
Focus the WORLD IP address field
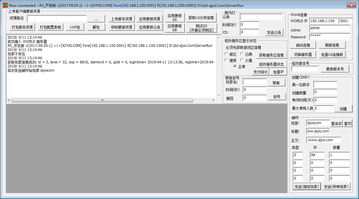324,21
